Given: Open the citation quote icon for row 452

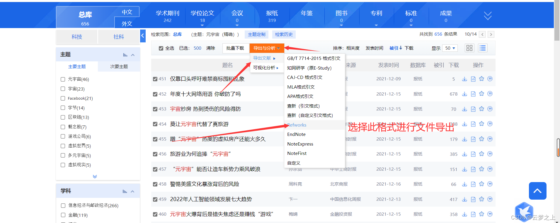Looking at the screenshot, I should coord(490,94).
